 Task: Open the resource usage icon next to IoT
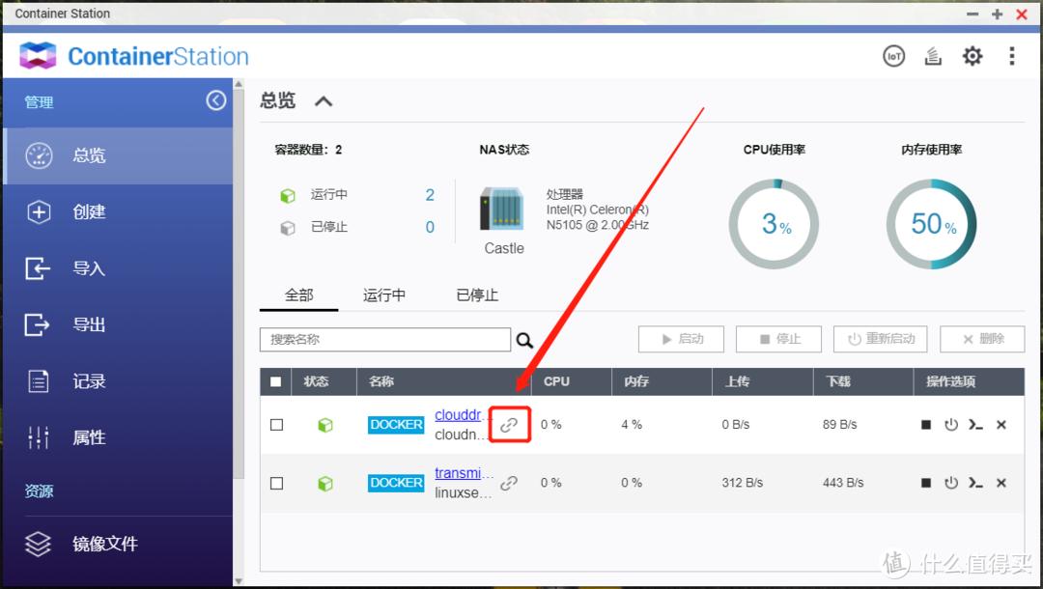click(933, 56)
